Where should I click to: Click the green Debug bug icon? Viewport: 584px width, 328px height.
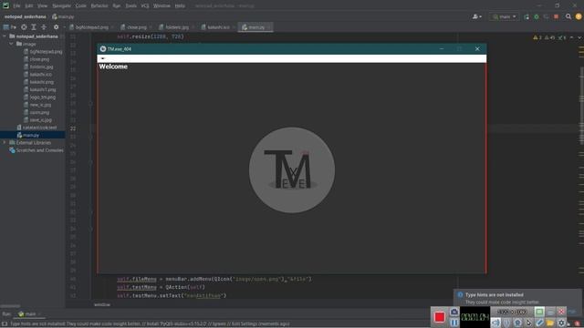537,16
